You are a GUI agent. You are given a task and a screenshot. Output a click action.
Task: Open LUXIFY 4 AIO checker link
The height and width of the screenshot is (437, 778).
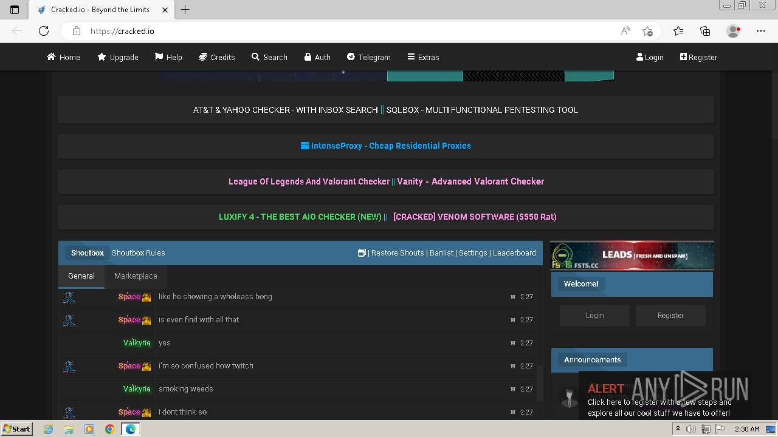[x=300, y=217]
